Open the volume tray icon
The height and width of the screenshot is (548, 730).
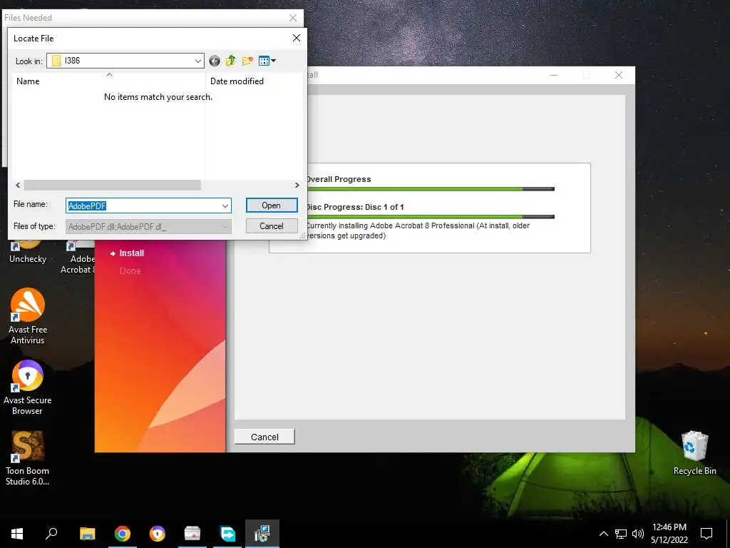click(x=638, y=534)
